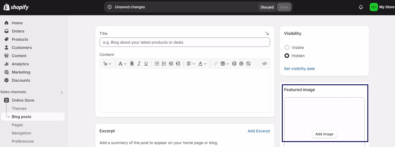Click Add image button
The width and height of the screenshot is (395, 147).
[324, 134]
